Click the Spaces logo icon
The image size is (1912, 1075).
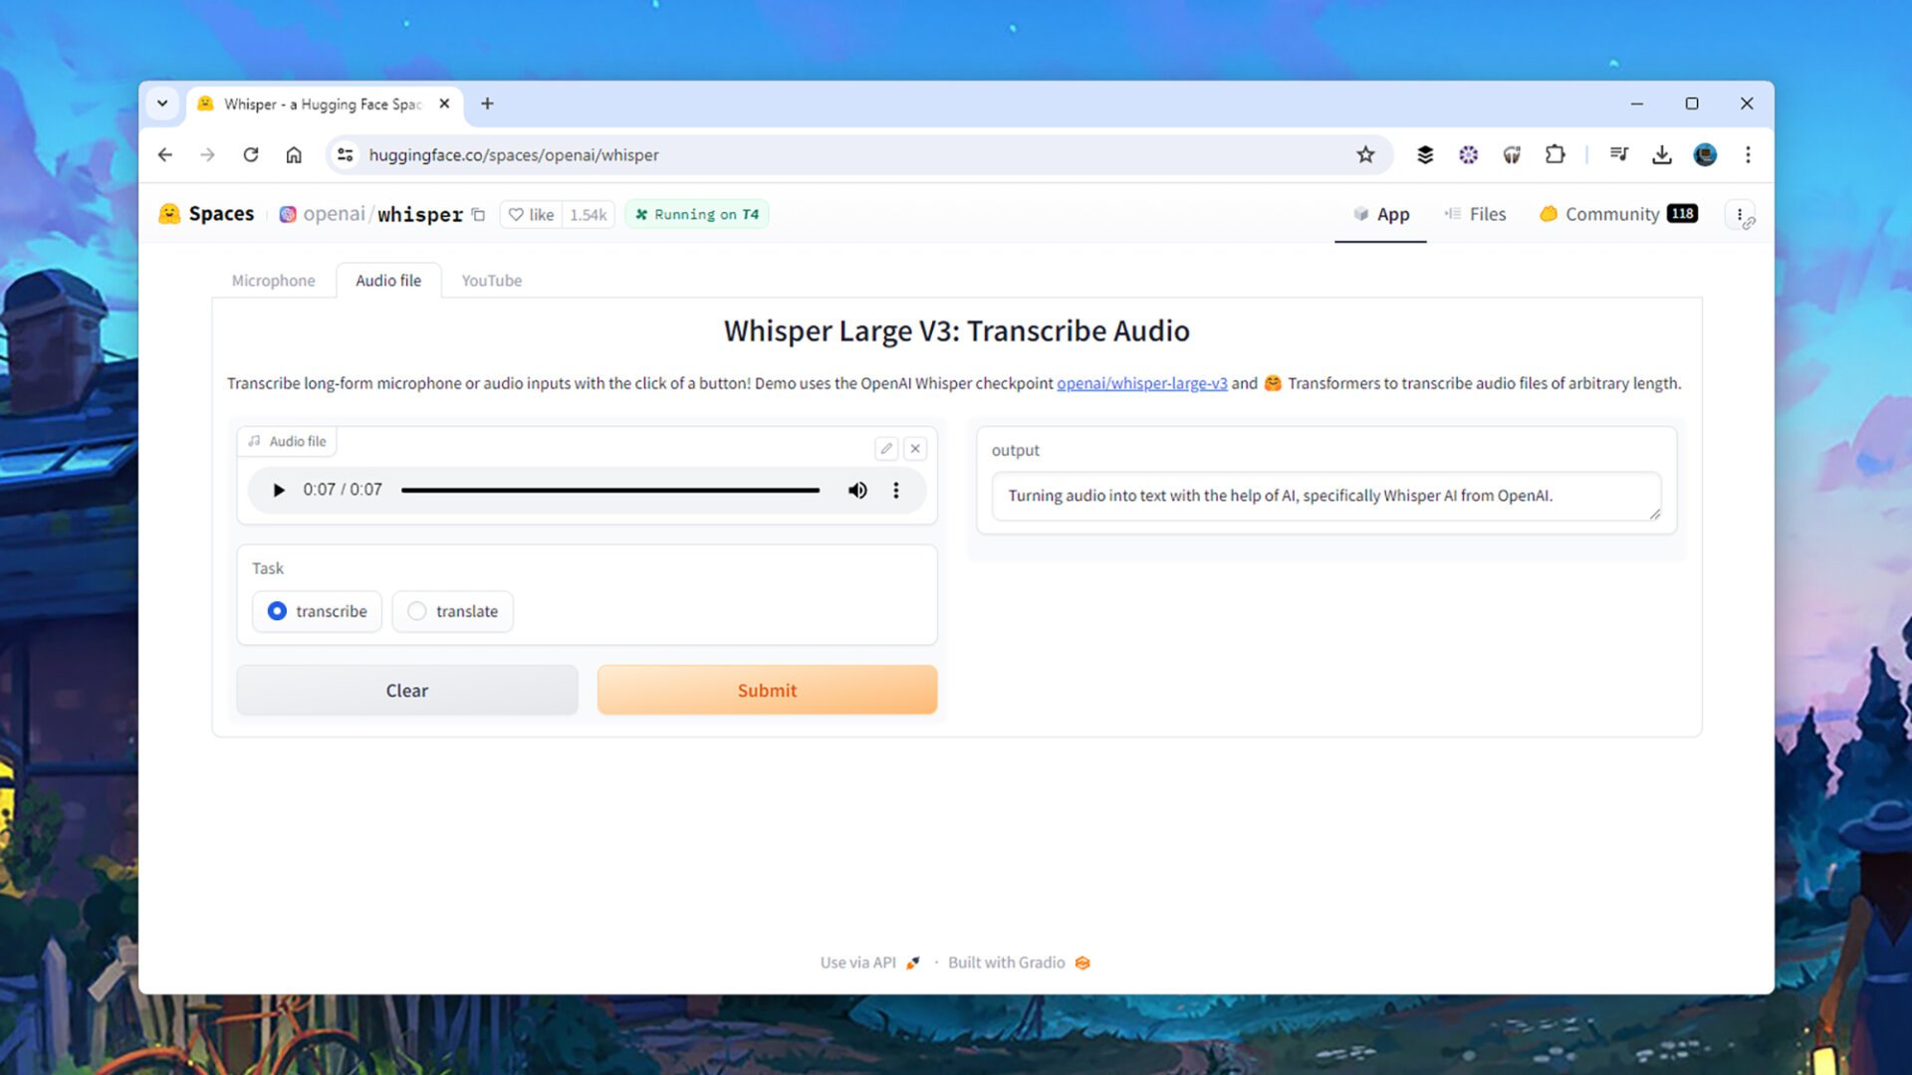coord(169,214)
